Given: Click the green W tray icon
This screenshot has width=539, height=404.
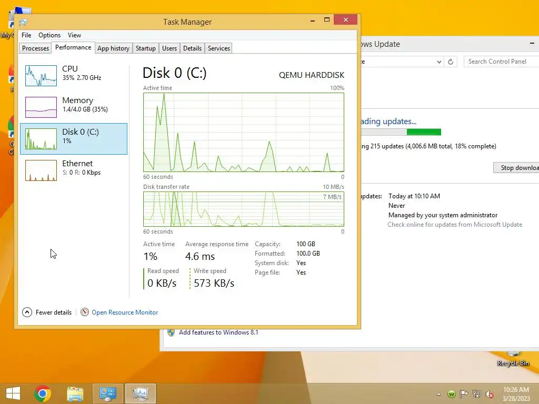Looking at the screenshot, I should 451,394.
